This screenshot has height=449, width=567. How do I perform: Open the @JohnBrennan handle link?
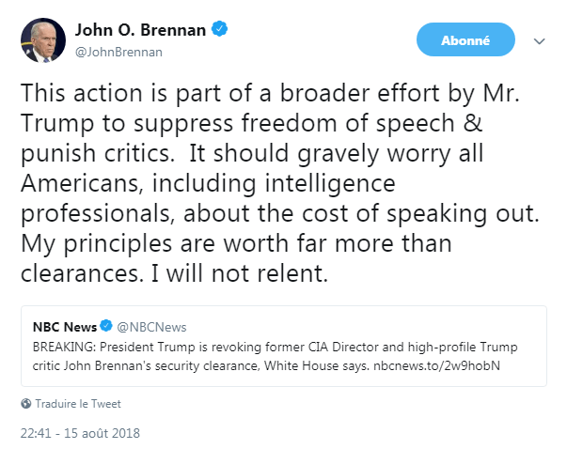click(x=118, y=52)
